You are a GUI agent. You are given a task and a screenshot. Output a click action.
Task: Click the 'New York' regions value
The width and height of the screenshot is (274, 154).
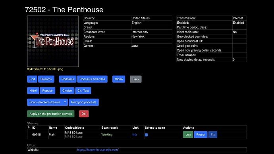coord(138,36)
